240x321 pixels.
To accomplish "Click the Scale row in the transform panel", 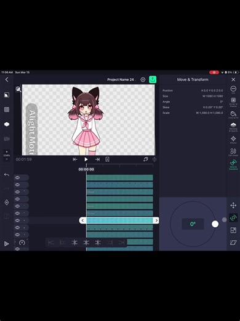I will (x=193, y=113).
